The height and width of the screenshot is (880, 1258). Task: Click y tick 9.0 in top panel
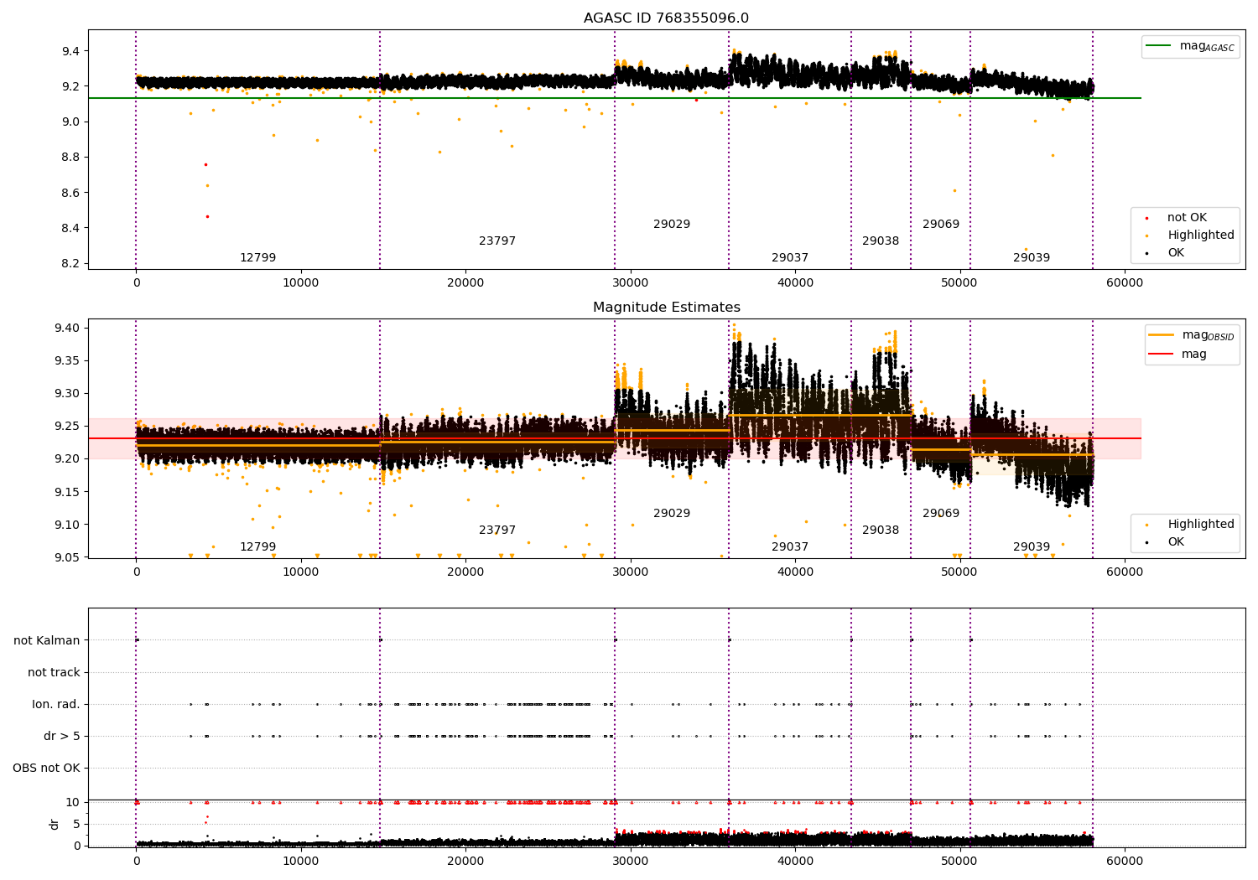[x=70, y=122]
